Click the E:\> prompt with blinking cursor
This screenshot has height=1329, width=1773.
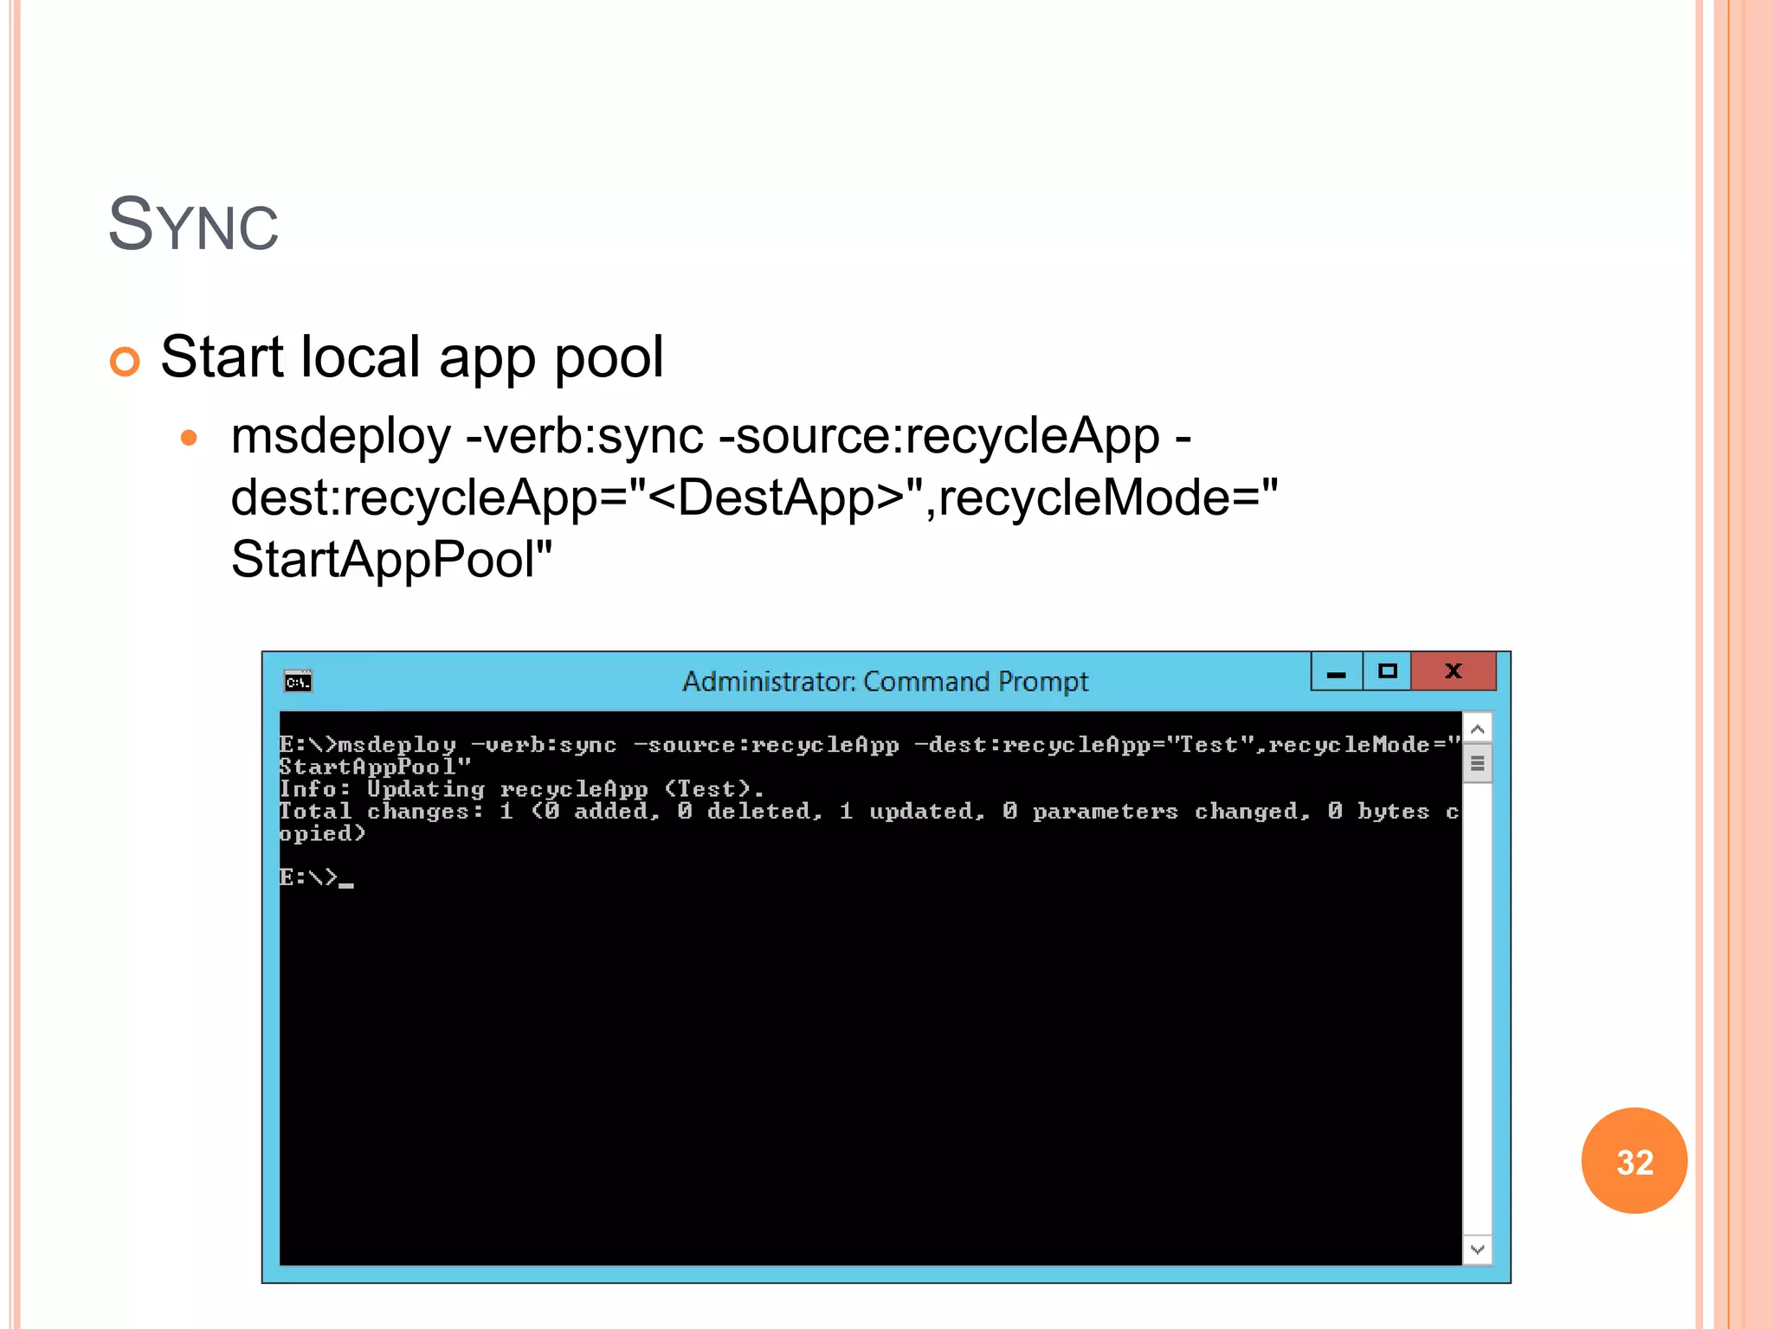pos(316,877)
